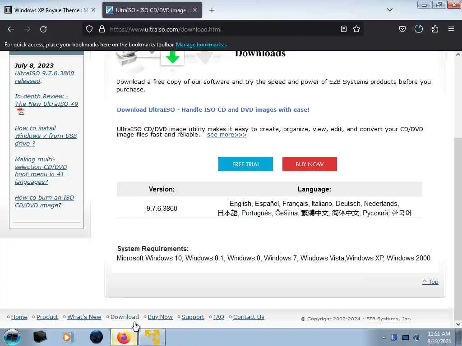Click the scrollbar up arrow
This screenshot has height=346, width=462.
[x=458, y=55]
